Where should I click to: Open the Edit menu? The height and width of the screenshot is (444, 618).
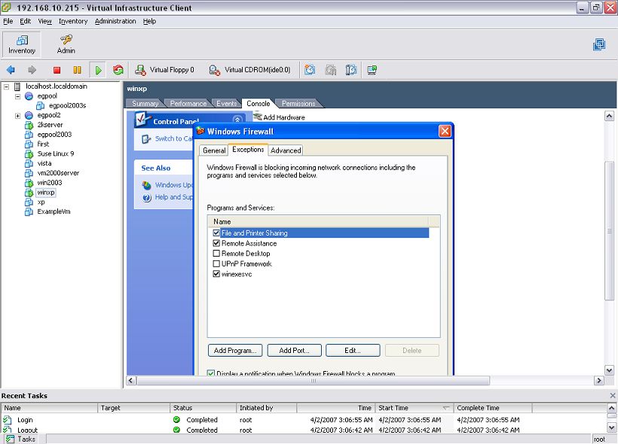pos(25,21)
